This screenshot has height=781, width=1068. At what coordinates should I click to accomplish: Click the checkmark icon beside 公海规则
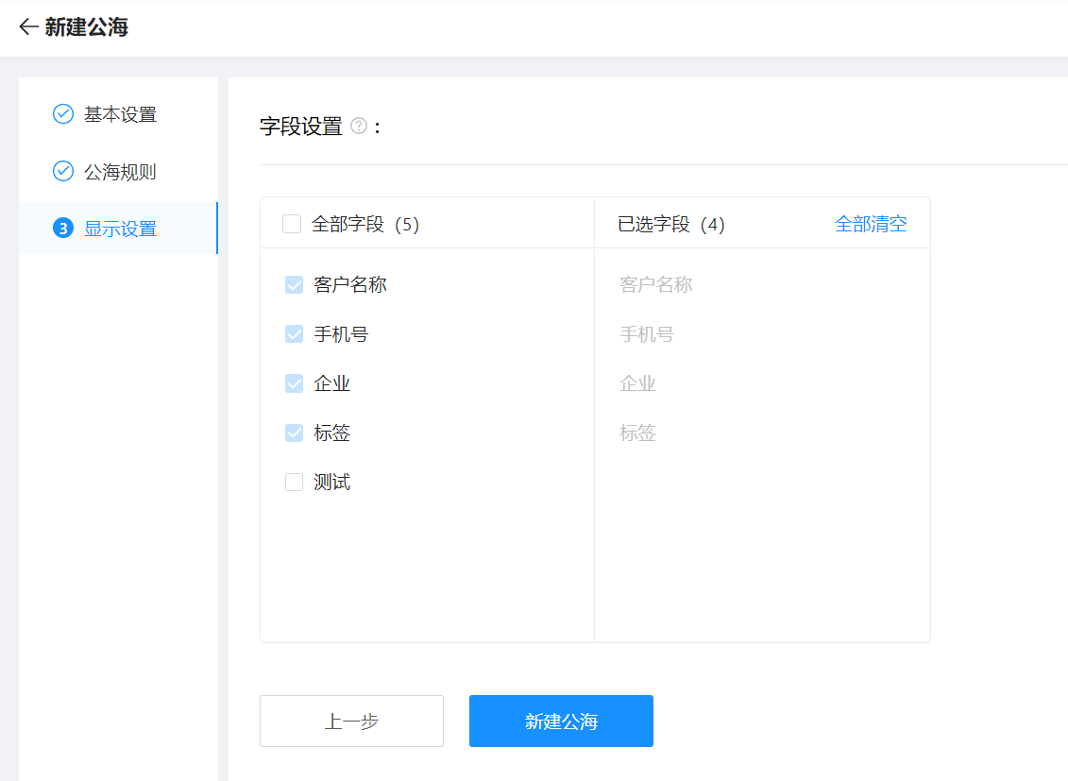63,172
